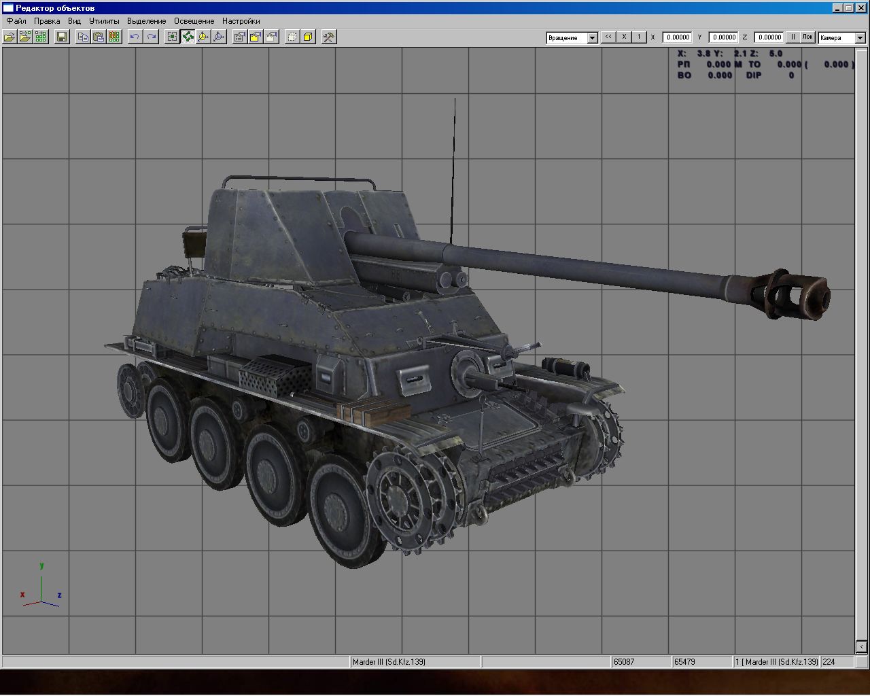Select the green rotation arrows tool
This screenshot has height=696, width=870.
point(188,37)
